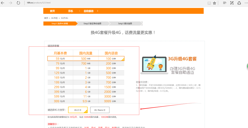Open the share icon in toolbar
The image size is (248, 128).
pyautogui.click(x=239, y=3)
